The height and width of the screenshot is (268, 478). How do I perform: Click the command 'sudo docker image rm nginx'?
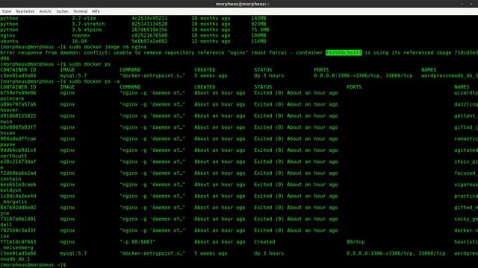click(108, 47)
